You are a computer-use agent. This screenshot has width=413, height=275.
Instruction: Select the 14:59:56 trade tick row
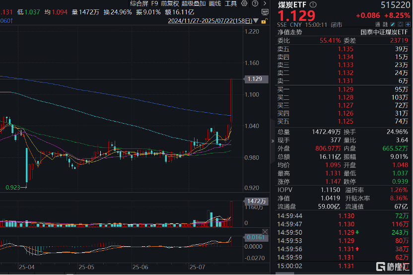point(343,249)
